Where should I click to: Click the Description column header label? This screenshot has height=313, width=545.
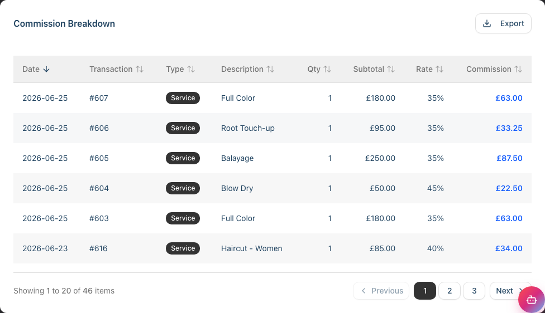click(x=242, y=69)
